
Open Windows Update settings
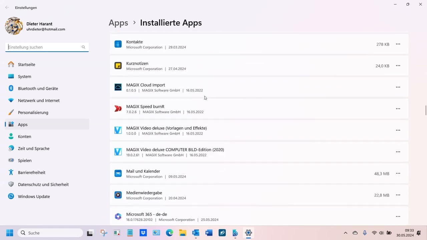coord(47,196)
